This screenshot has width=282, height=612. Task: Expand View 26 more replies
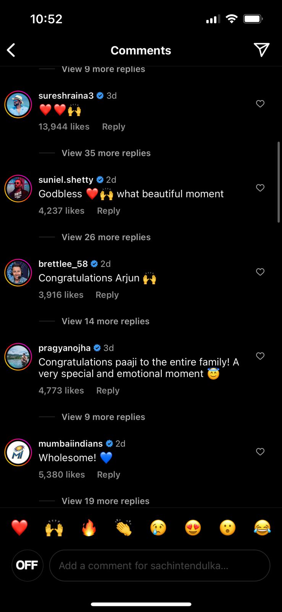click(106, 237)
